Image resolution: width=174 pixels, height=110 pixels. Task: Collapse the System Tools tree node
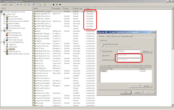pos(2,14)
